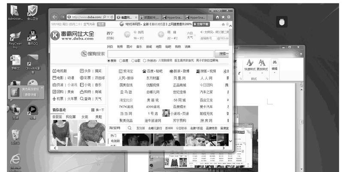This screenshot has height=172, width=345.
Task: Click the 快速样式 icon in Word ribbon
Action: 250,63
